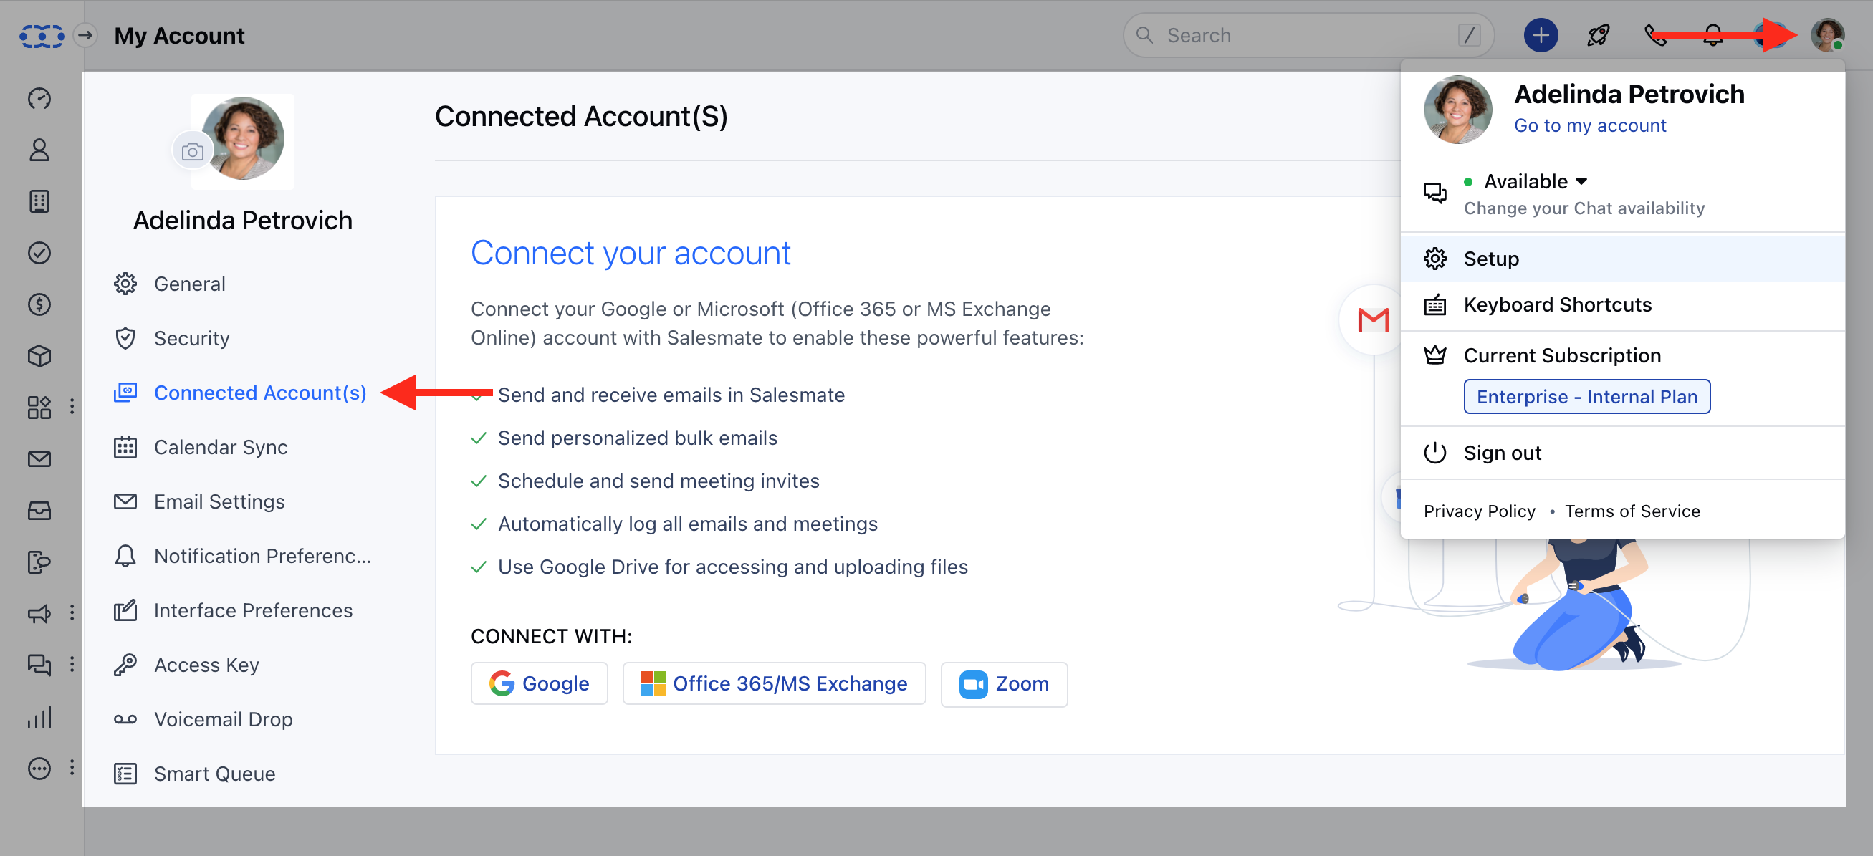Expand options dots beside apps grid icon
Viewport: 1873px width, 856px height.
pyautogui.click(x=72, y=406)
